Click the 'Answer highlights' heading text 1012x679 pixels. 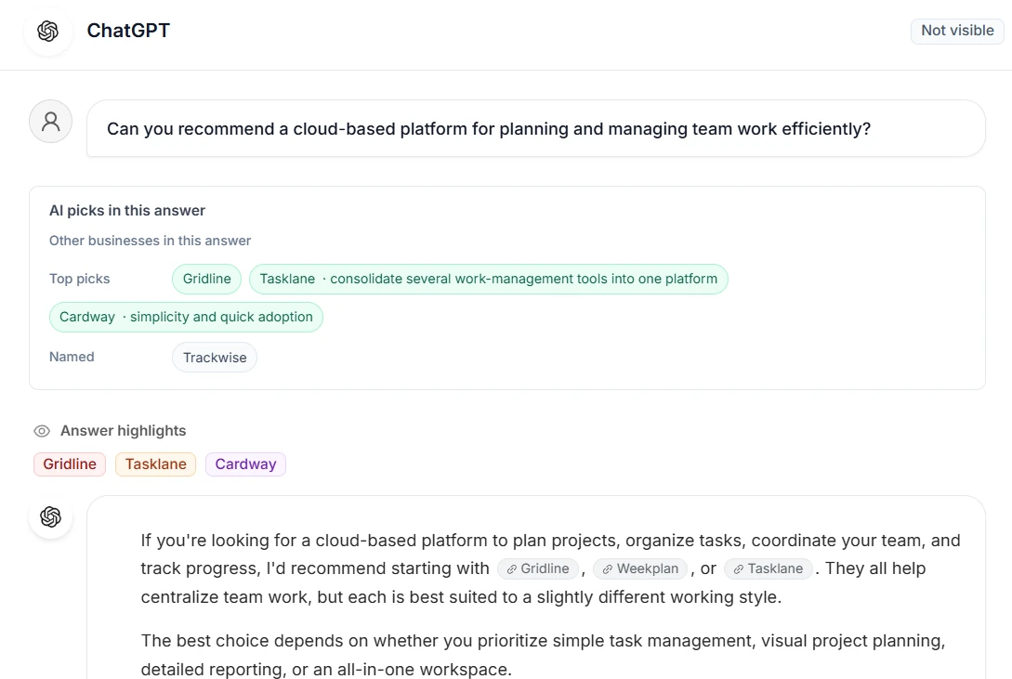click(x=124, y=431)
